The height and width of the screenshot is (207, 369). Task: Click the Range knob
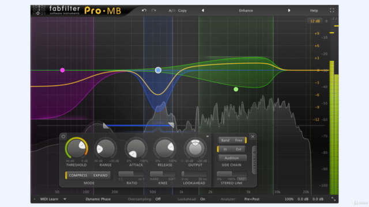[106, 148]
